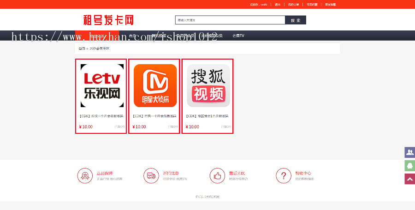
Task: Click ¥10.00 price of the 乐视 product
Action: tap(86, 127)
